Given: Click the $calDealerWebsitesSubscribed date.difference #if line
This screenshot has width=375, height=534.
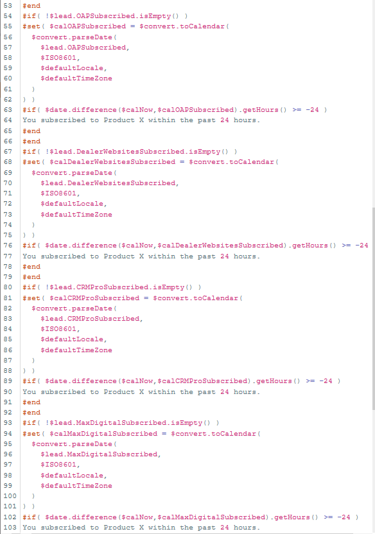Looking at the screenshot, I should (195, 245).
